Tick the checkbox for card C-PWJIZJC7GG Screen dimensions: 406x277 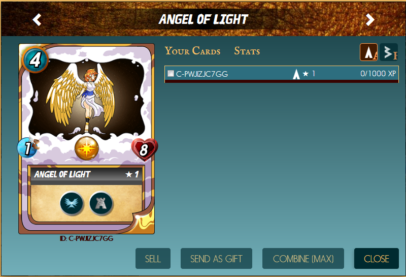tap(171, 73)
